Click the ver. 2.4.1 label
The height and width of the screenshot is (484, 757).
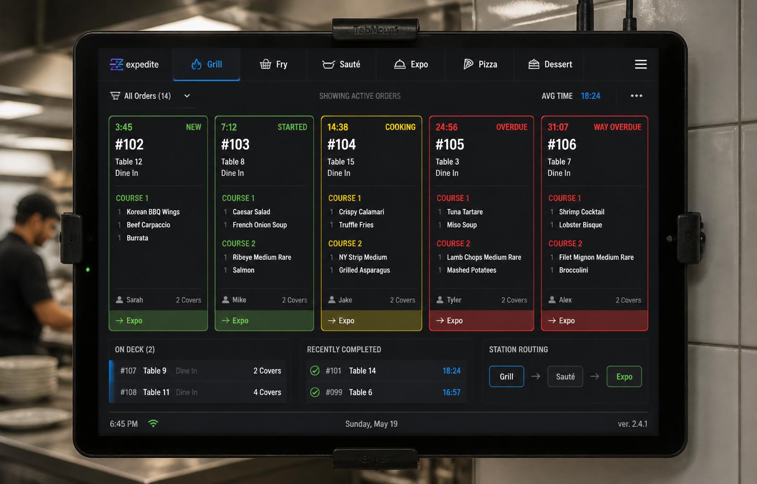[633, 424]
